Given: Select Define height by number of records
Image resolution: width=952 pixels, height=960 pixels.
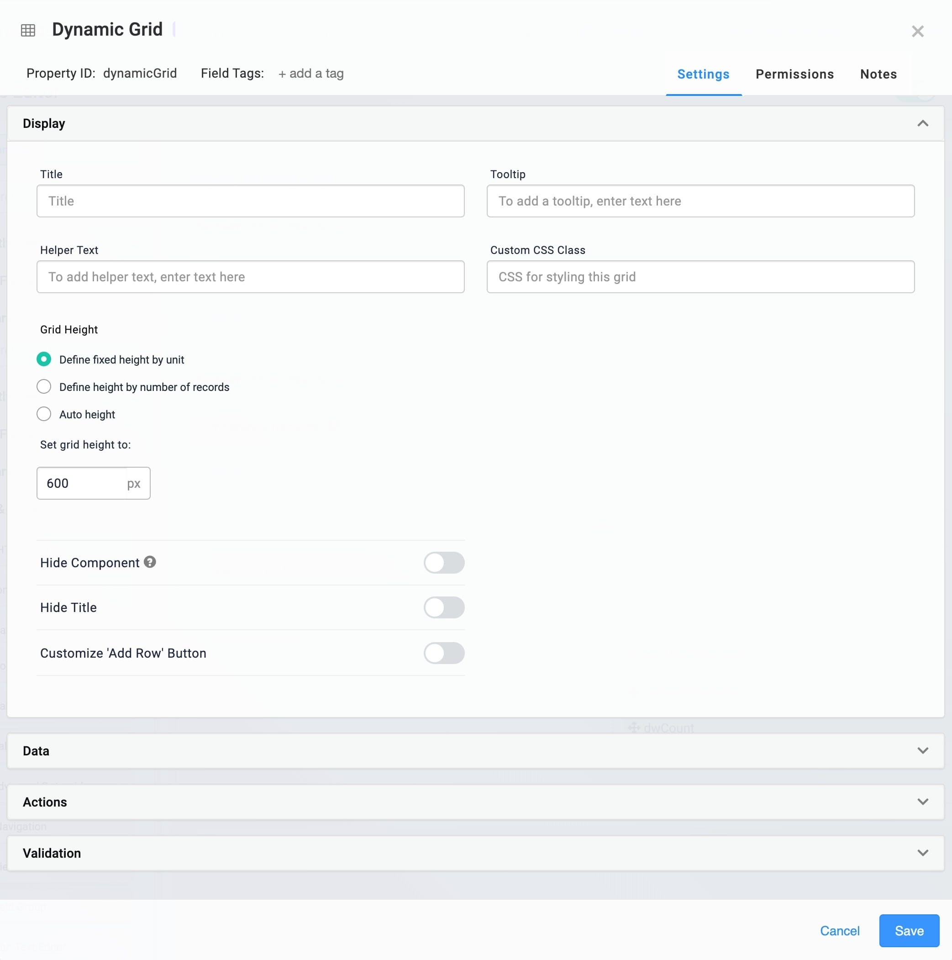Looking at the screenshot, I should [x=44, y=386].
